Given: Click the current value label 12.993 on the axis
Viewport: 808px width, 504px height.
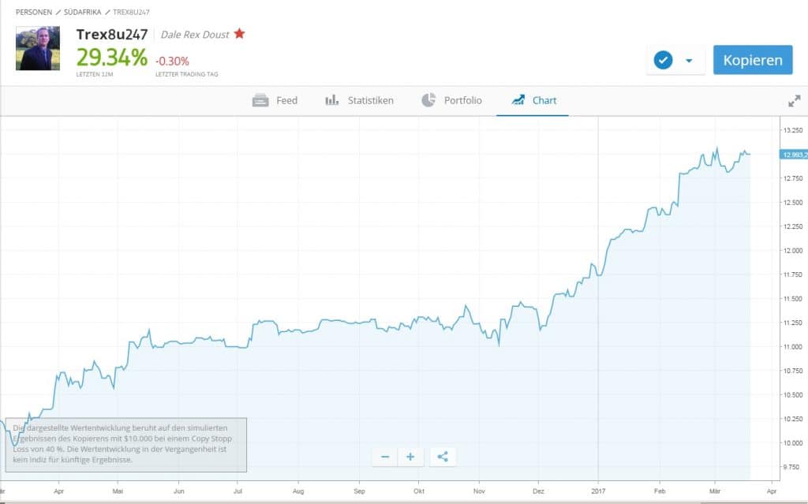Looking at the screenshot, I should (x=792, y=155).
